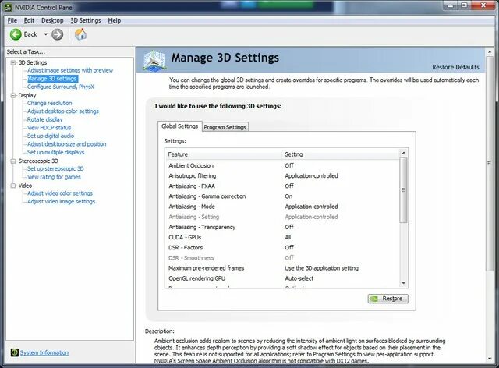Select Maximum pre-rendered frames row
499x368 pixels.
tap(283, 268)
